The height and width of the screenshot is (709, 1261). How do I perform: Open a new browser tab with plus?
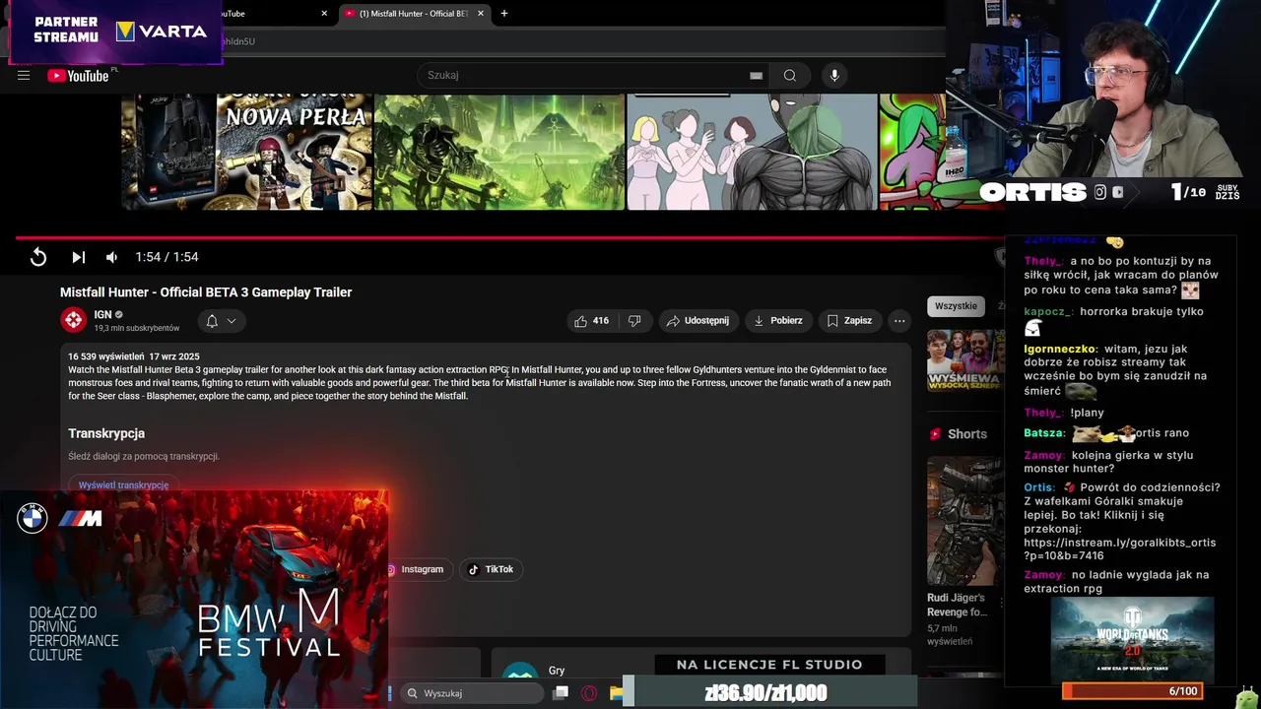504,14
